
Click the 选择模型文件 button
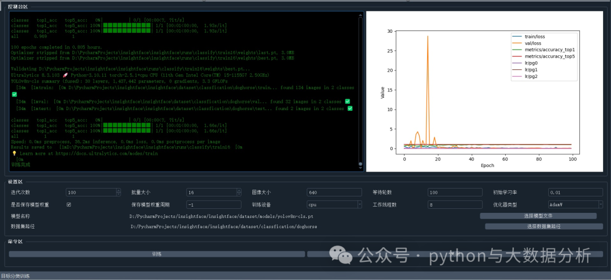(538, 216)
